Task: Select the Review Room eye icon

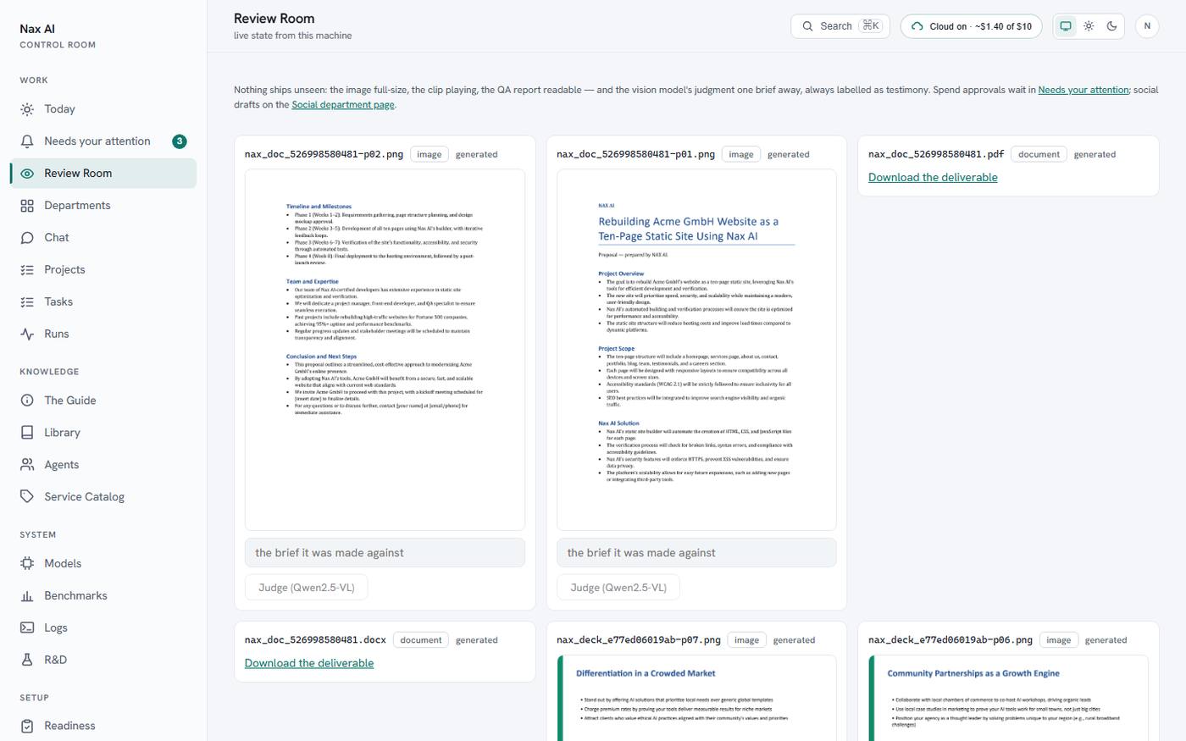Action: click(x=27, y=174)
